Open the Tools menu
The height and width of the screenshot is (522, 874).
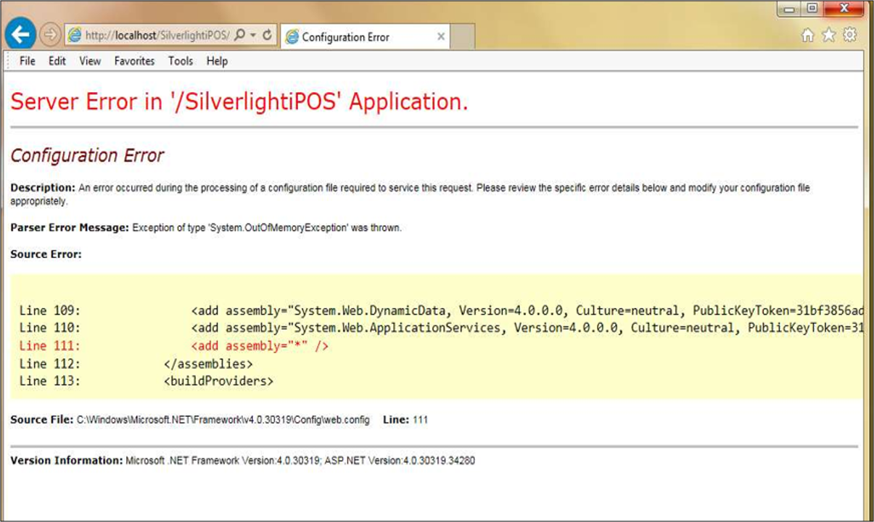(x=181, y=61)
